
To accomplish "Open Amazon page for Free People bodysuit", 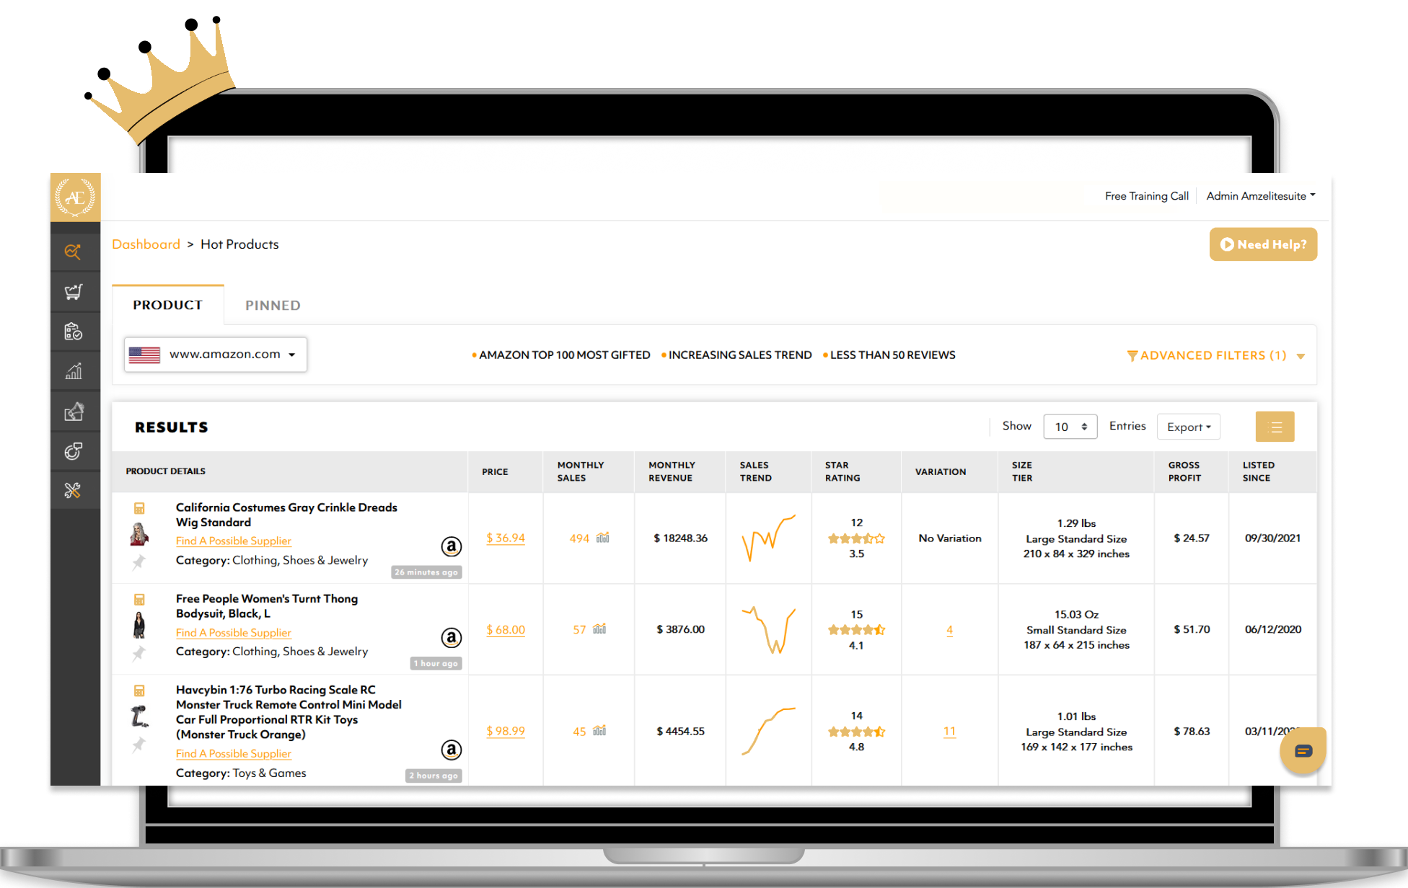I will (x=452, y=638).
